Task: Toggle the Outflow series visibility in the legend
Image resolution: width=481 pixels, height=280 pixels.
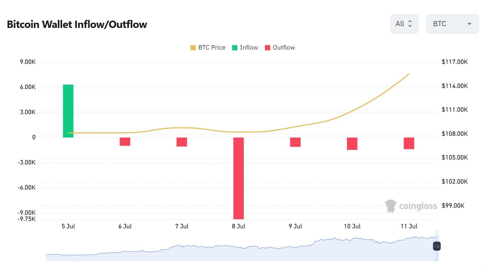Action: point(280,47)
